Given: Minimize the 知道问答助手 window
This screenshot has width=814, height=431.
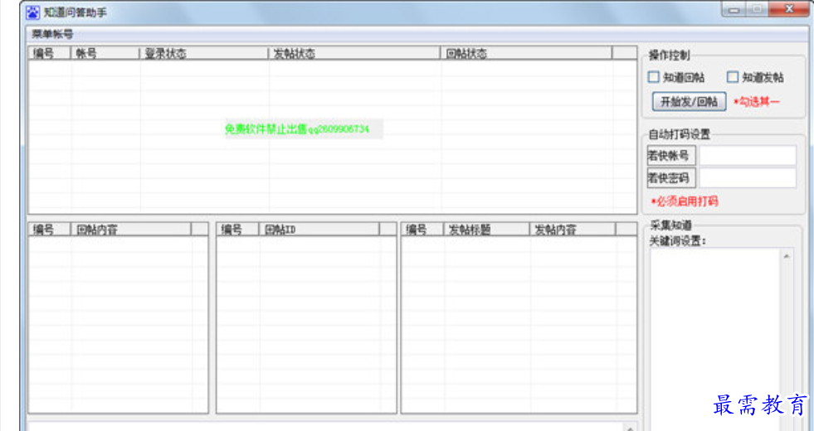Looking at the screenshot, I should 734,9.
